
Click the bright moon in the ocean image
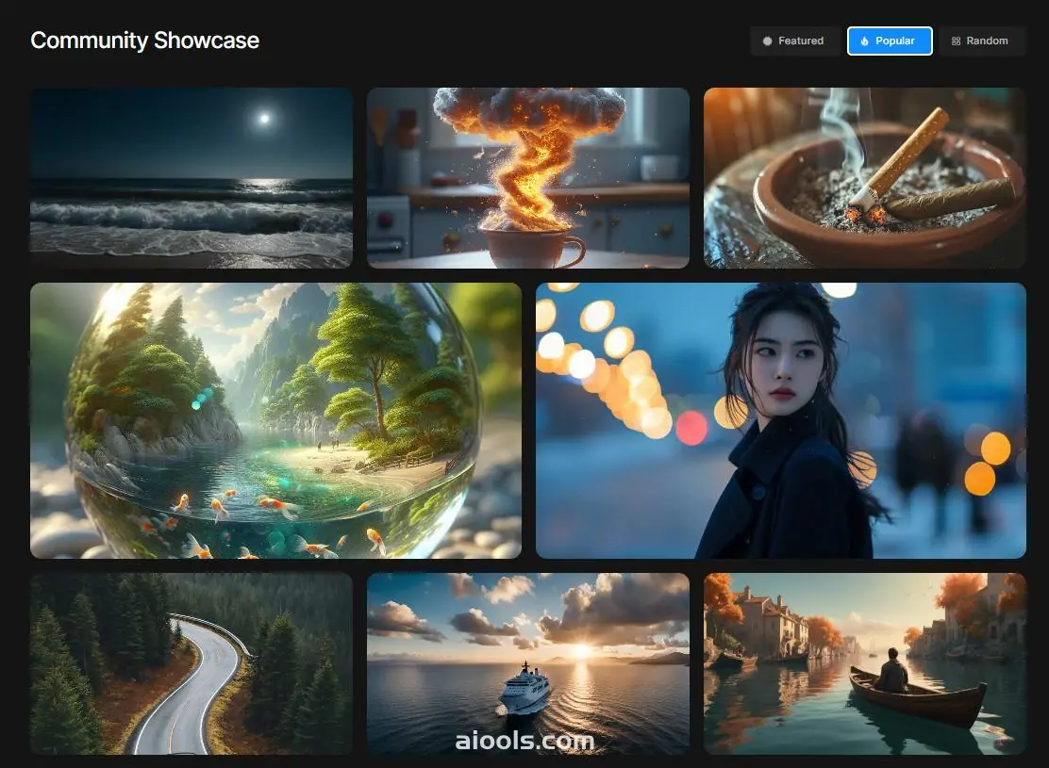264,119
